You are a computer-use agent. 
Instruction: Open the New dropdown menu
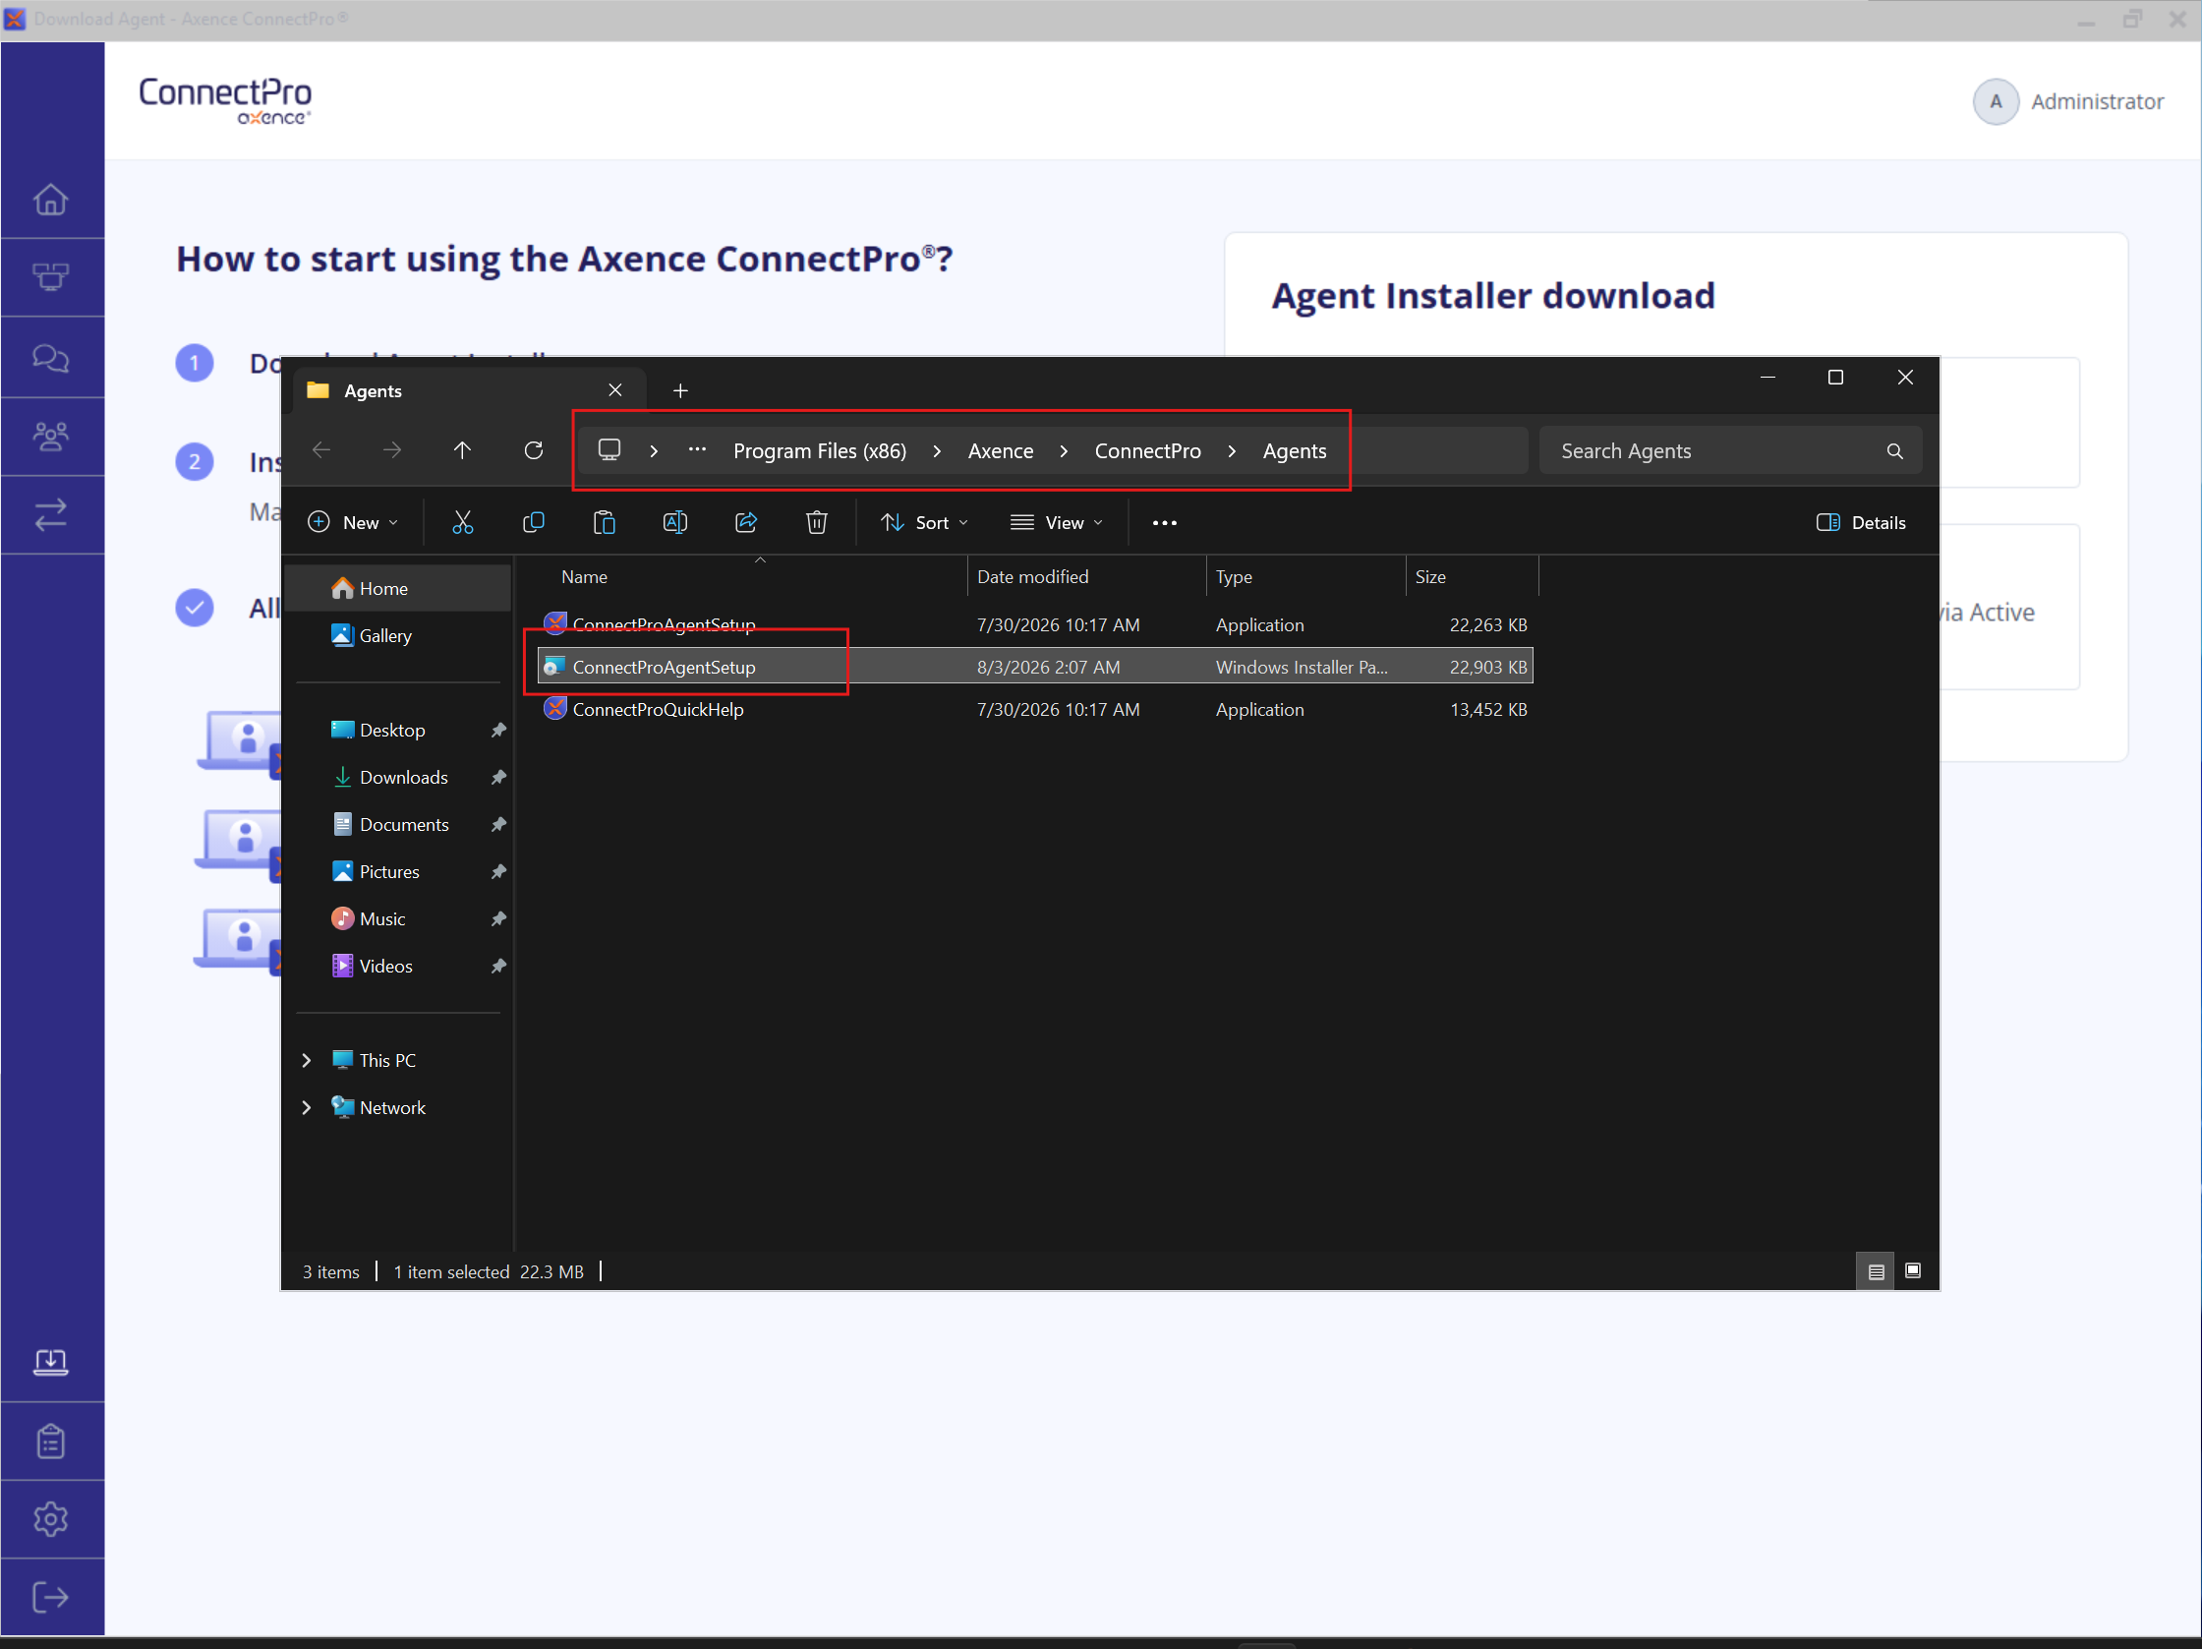click(352, 523)
